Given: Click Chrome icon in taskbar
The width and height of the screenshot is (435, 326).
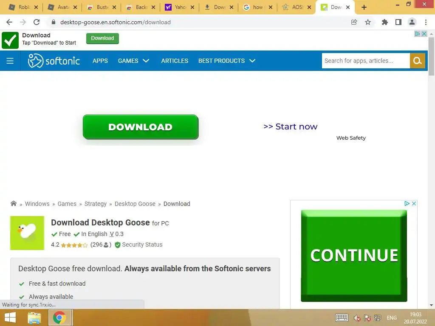Looking at the screenshot, I should [x=59, y=318].
